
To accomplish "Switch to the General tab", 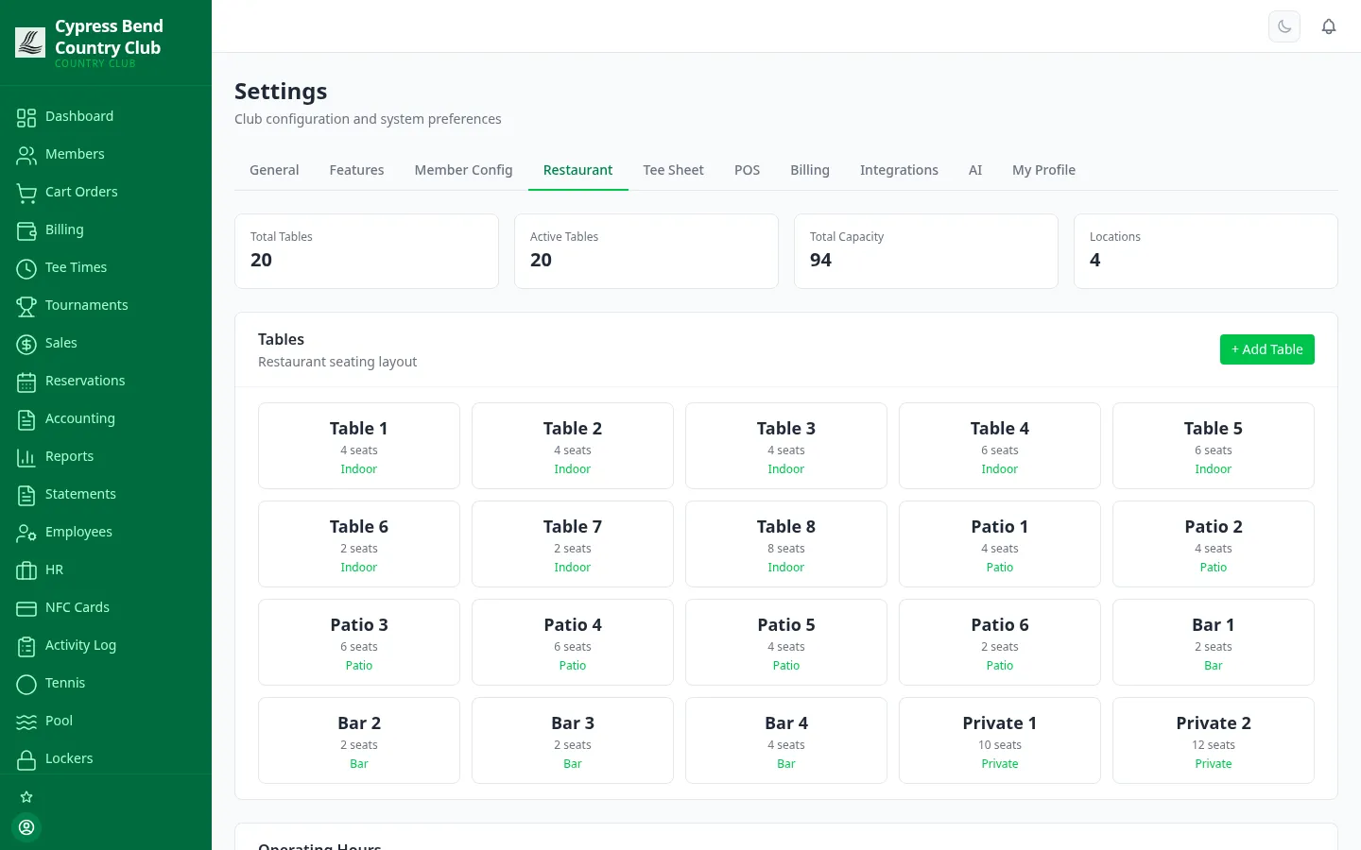I will (274, 170).
